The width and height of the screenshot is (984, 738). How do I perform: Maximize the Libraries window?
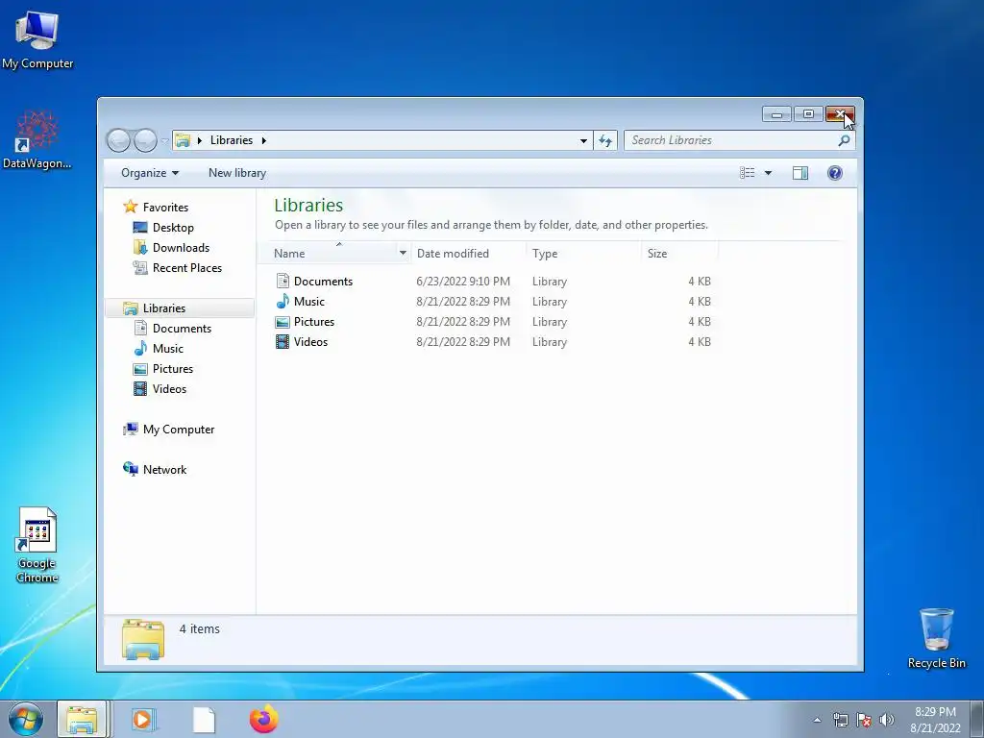click(808, 114)
